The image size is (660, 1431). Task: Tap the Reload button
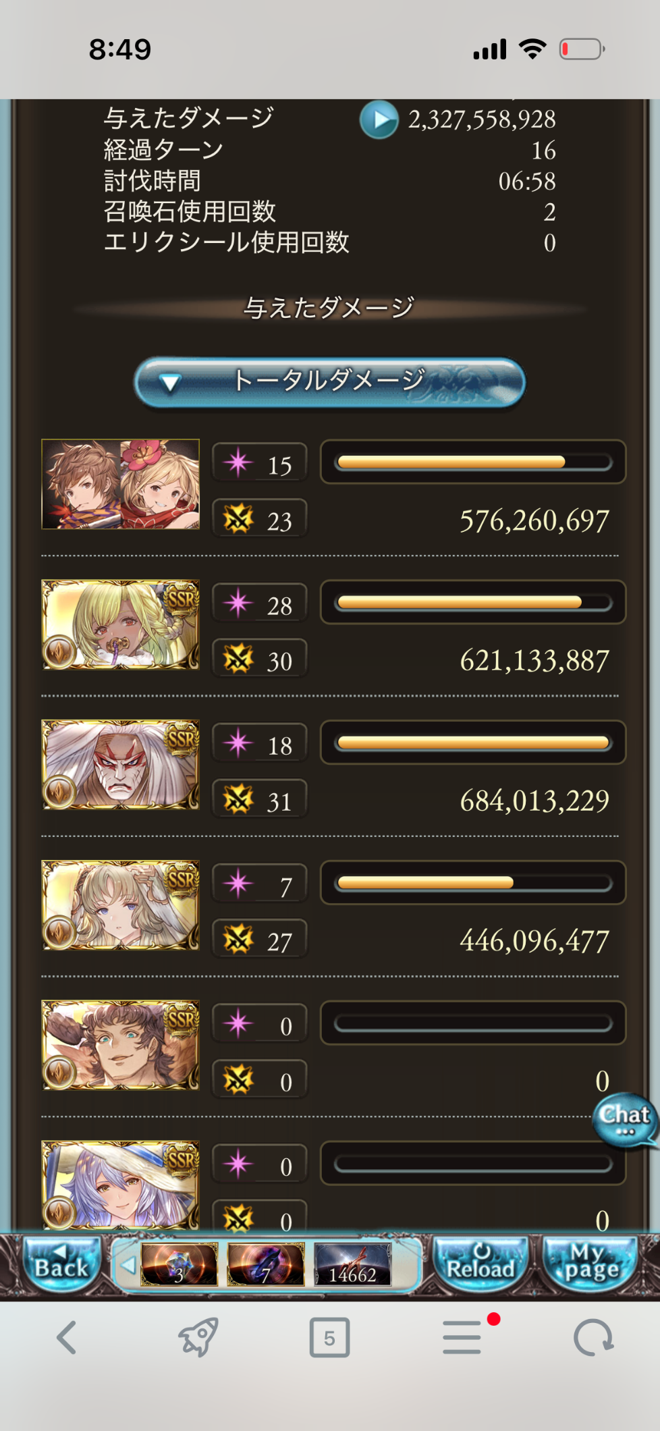(x=480, y=1264)
